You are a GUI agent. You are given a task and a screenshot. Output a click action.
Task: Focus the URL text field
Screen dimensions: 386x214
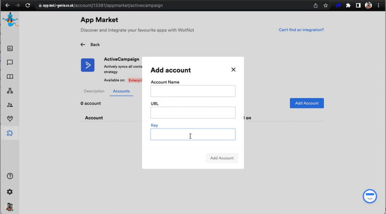pos(193,113)
